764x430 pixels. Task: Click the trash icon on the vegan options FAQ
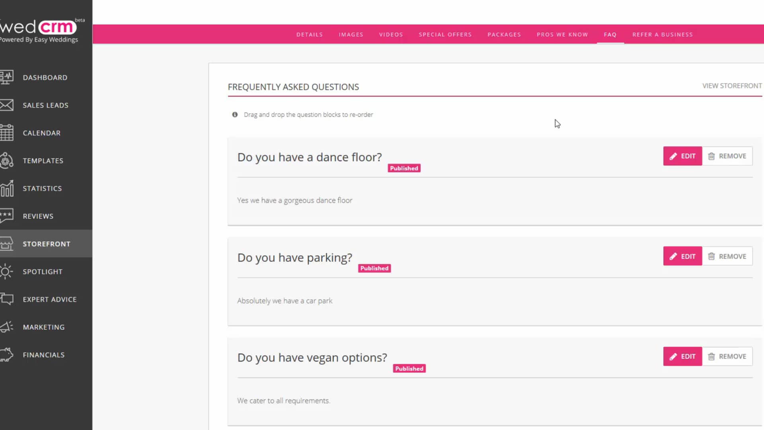[711, 356]
